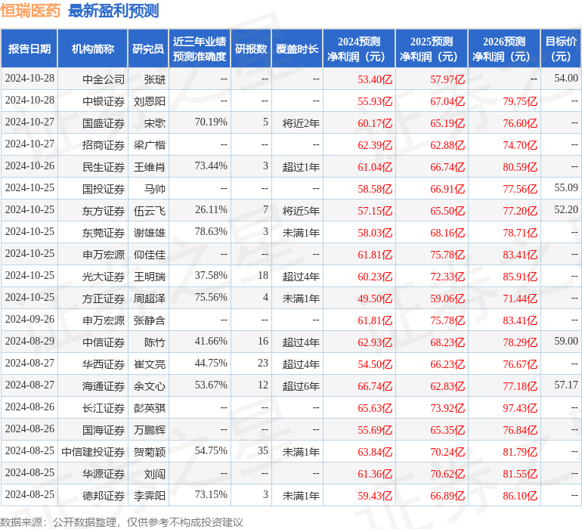Click target price 54.00
The width and height of the screenshot is (582, 529).
566,78
